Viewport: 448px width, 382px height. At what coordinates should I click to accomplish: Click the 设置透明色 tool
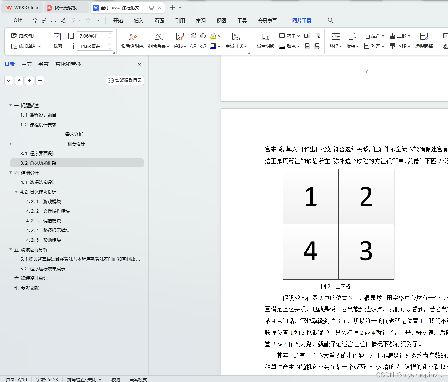coord(132,41)
